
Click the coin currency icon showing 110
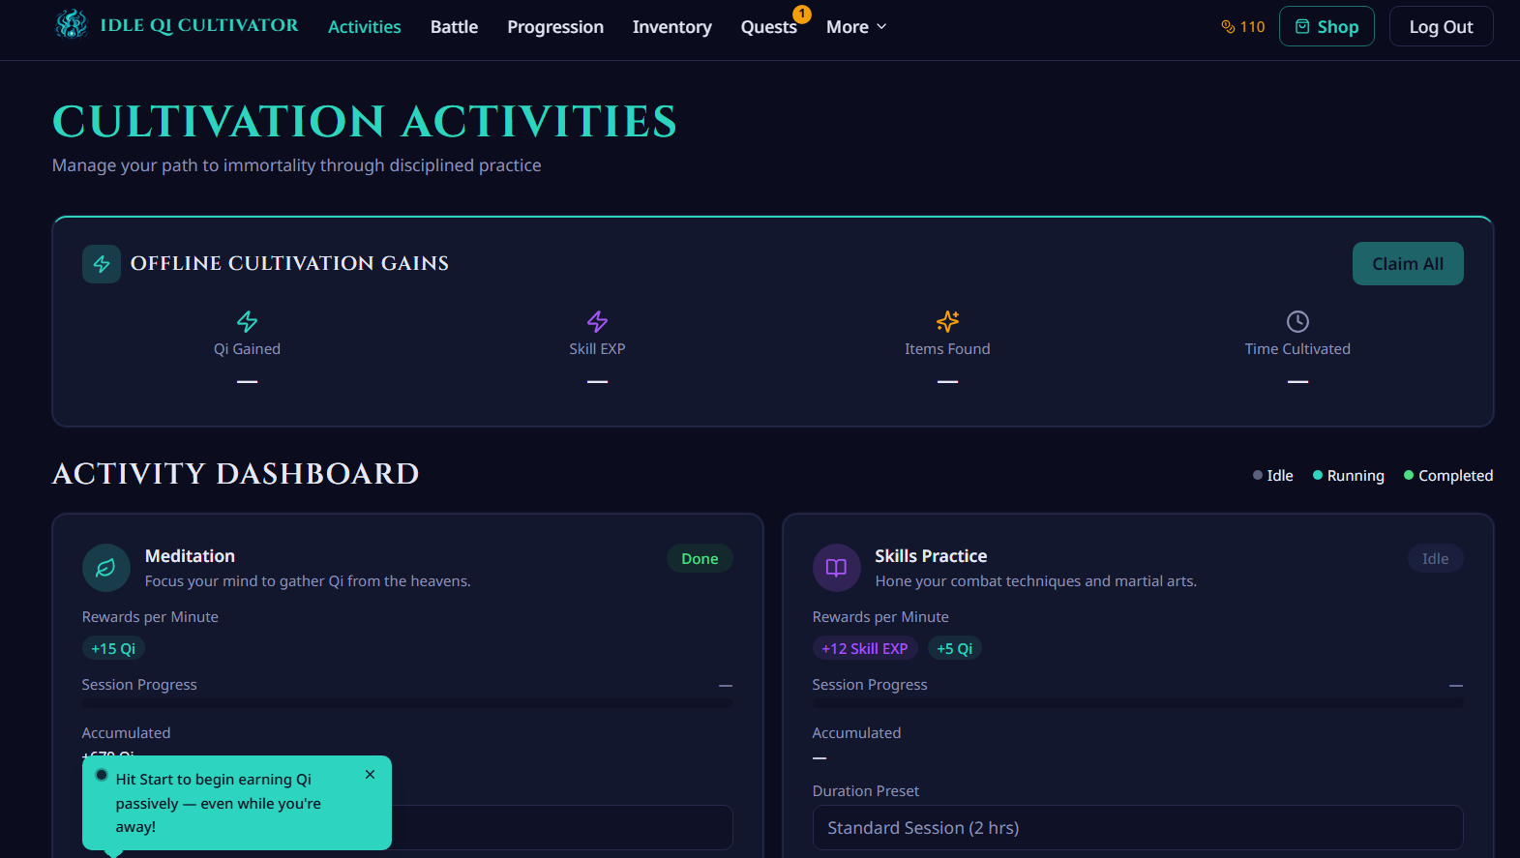[1228, 27]
